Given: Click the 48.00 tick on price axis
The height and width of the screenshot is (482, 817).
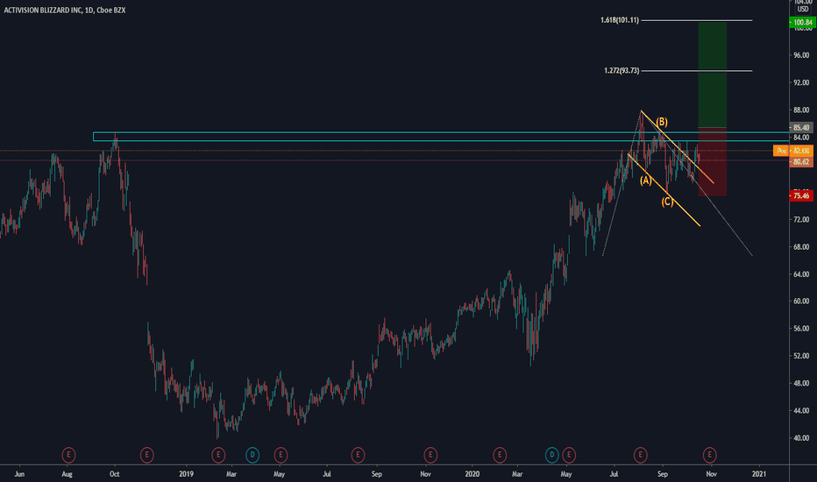Looking at the screenshot, I should pos(801,383).
